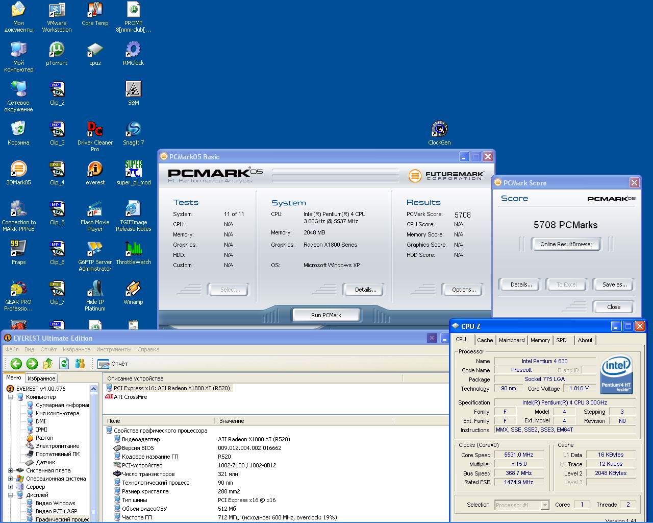Image resolution: width=653 pixels, height=523 pixels.
Task: Click the Отчёт toolbar button in EVEREST
Action: pyautogui.click(x=113, y=364)
